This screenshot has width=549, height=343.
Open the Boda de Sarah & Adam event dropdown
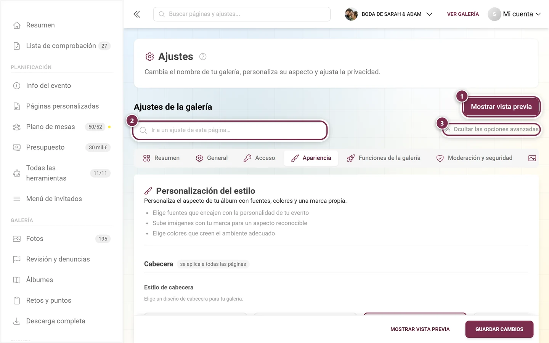(388, 14)
